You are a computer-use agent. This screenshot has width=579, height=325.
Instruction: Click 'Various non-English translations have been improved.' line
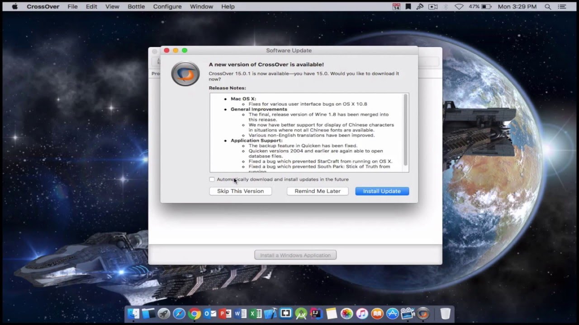312,135
